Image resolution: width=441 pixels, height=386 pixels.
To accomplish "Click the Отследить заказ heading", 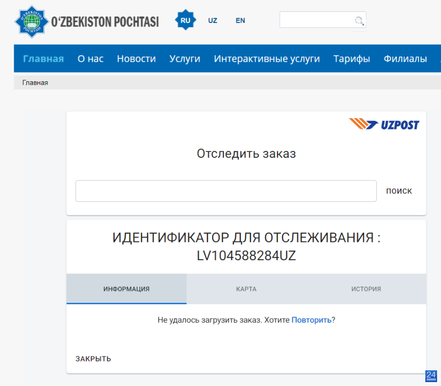I will point(246,153).
